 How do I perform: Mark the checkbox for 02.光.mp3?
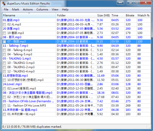pyautogui.click(x=4, y=24)
